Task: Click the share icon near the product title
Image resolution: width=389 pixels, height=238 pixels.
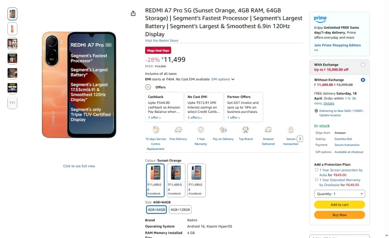Action: point(133,13)
